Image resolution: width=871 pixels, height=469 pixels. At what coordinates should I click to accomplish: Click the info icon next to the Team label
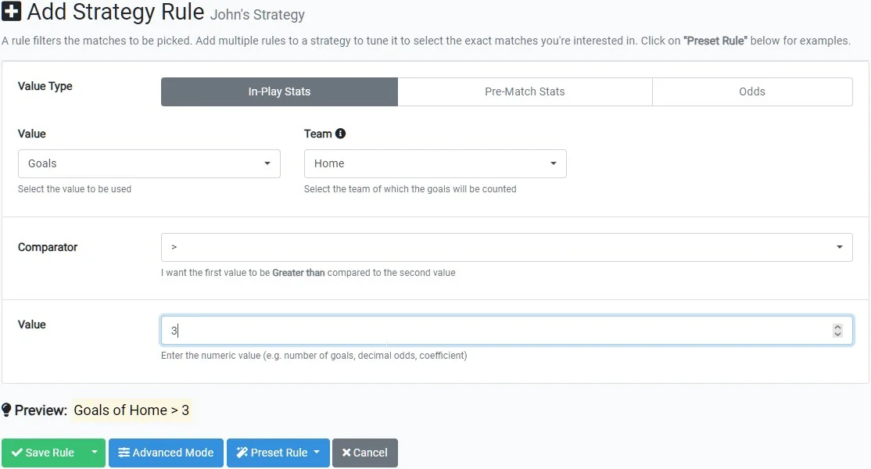(341, 133)
